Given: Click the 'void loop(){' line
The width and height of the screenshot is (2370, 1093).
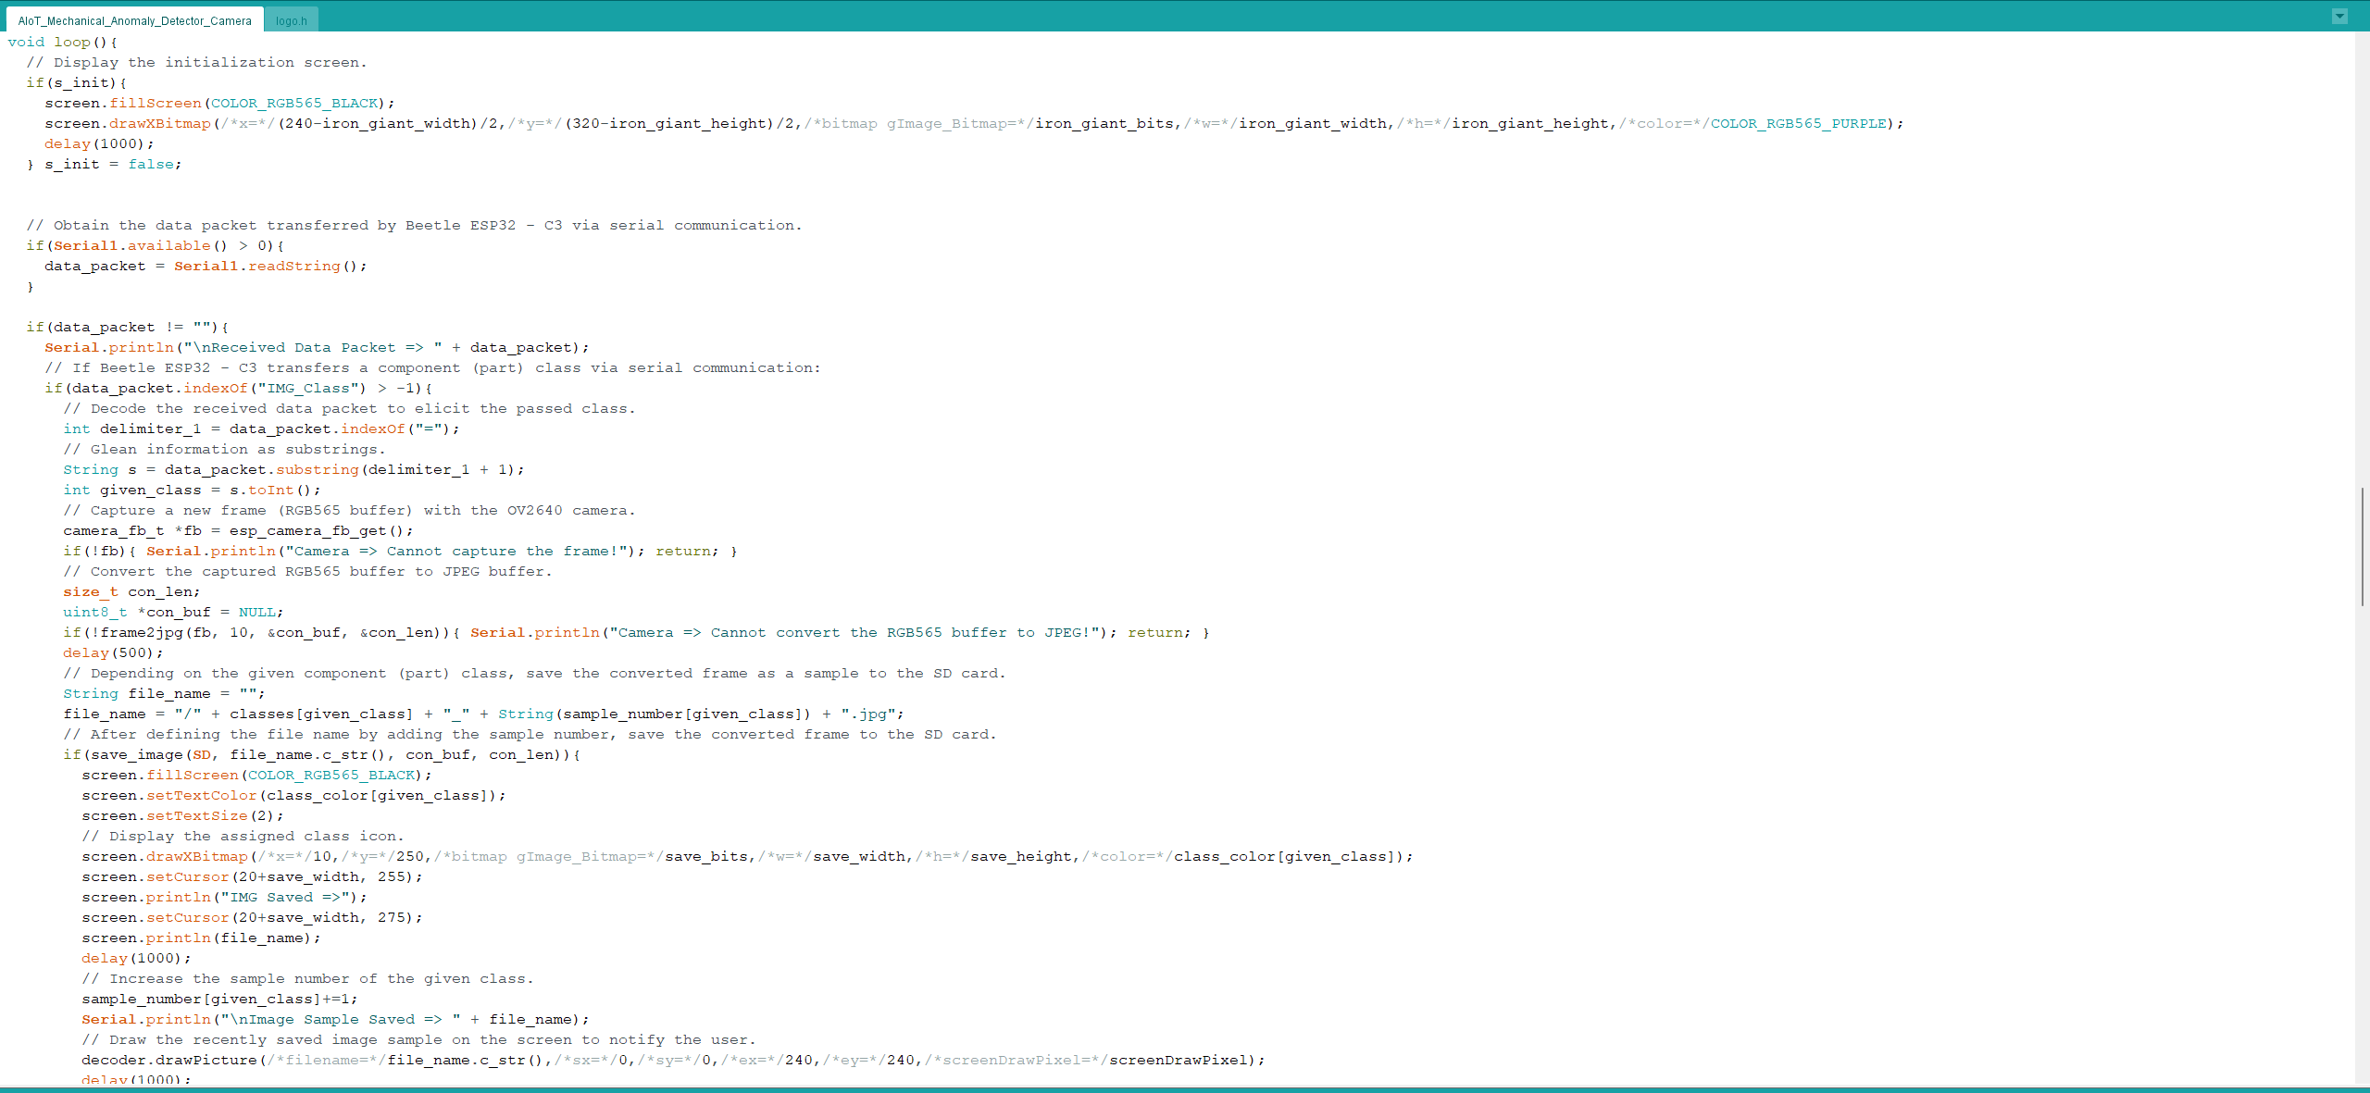Looking at the screenshot, I should pyautogui.click(x=63, y=43).
